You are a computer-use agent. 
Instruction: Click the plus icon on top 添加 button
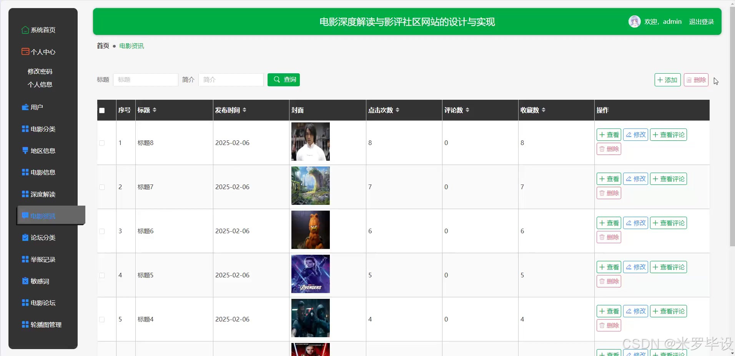pos(660,80)
